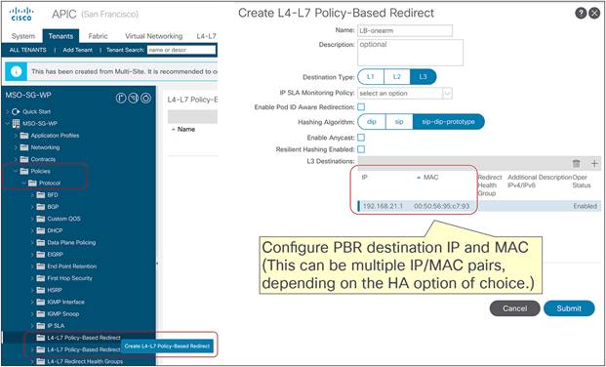This screenshot has height=367, width=606.
Task: Enable Pod ID Aware Redirection checkbox
Action: 361,107
